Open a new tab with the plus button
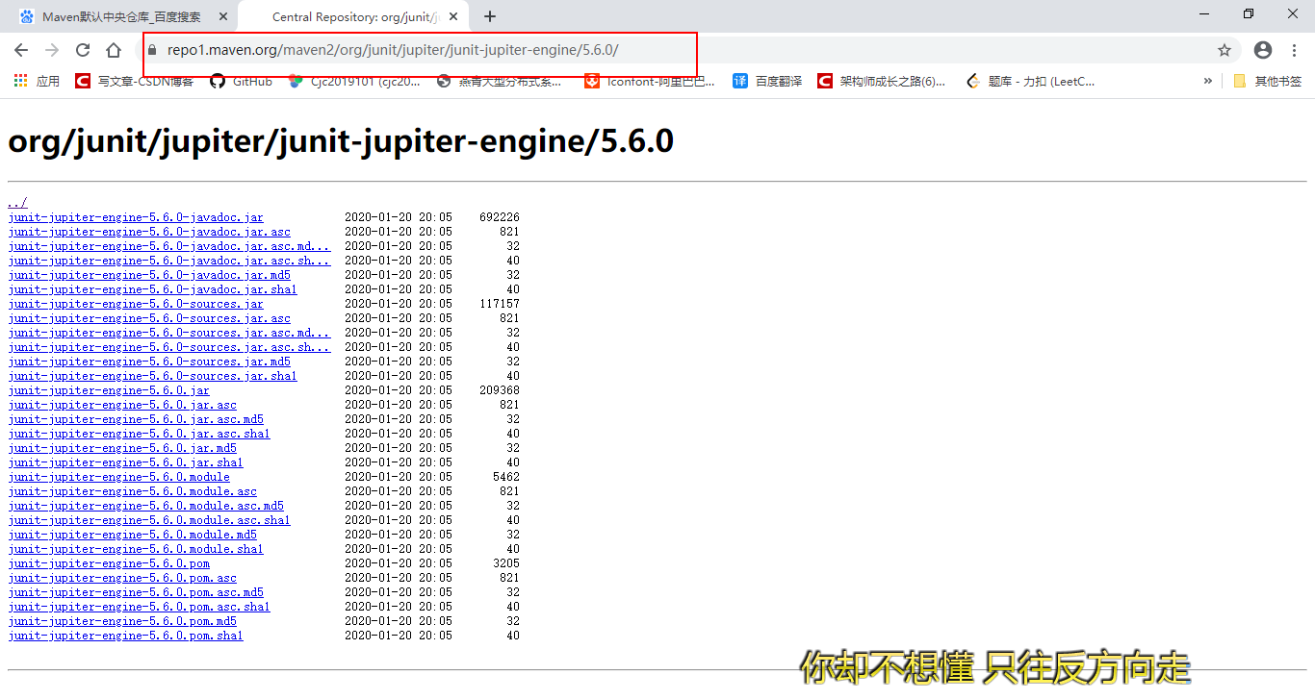 point(490,16)
